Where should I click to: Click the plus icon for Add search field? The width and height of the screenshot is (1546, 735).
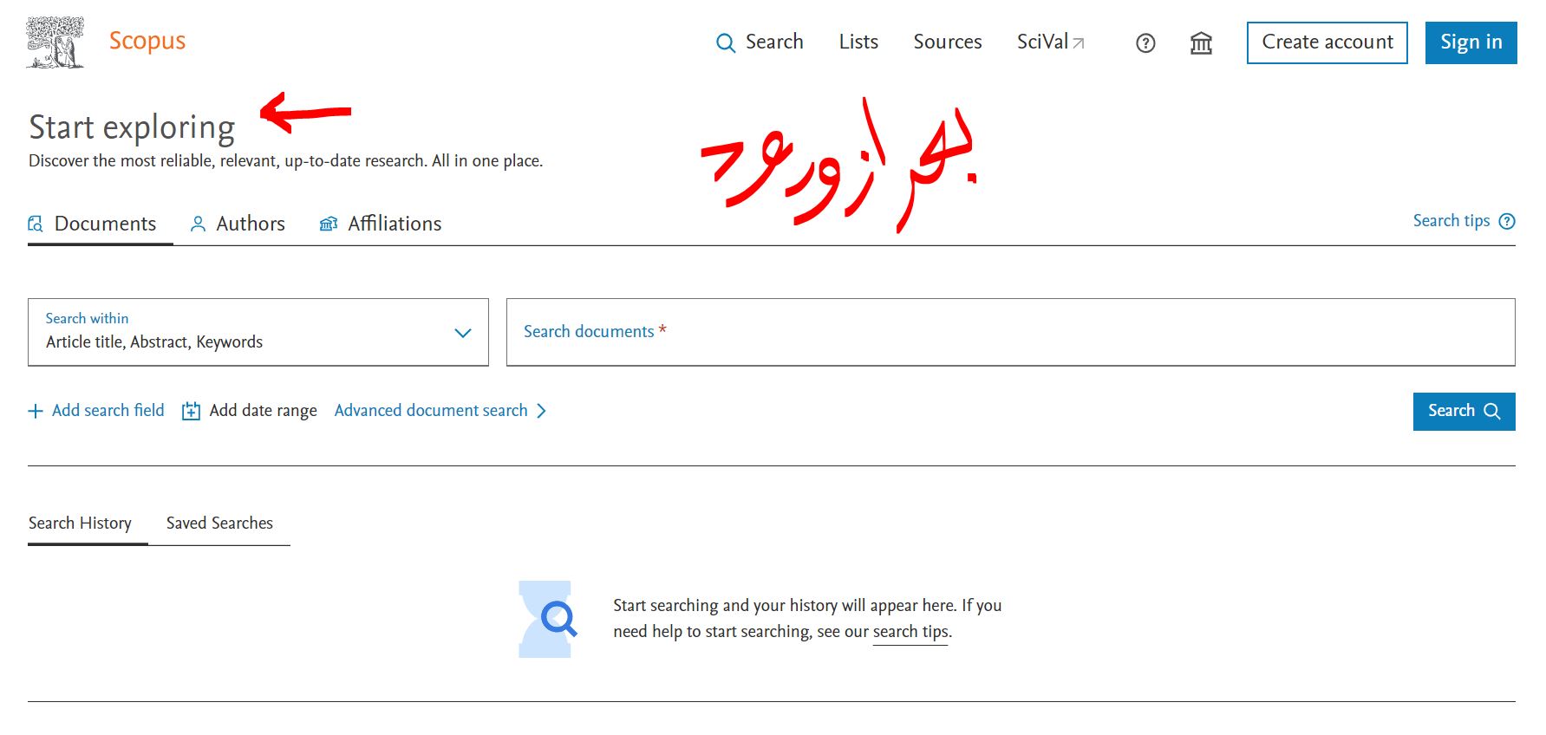36,411
